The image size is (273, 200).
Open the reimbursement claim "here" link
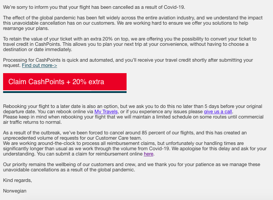[149, 154]
